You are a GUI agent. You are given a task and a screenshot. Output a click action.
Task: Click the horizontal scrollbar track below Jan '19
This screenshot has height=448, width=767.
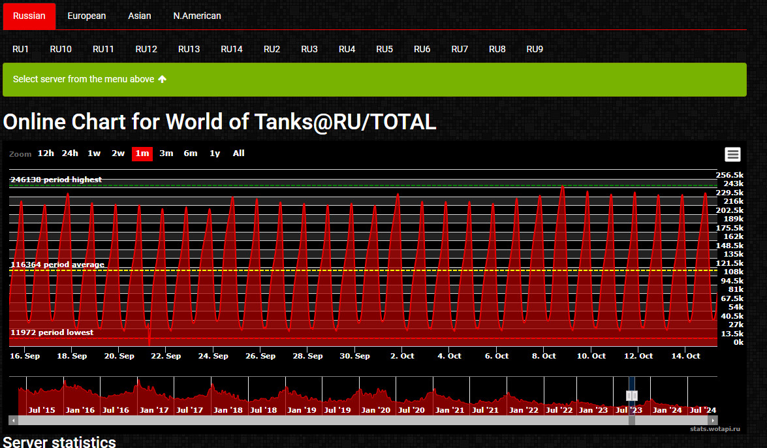(302, 420)
